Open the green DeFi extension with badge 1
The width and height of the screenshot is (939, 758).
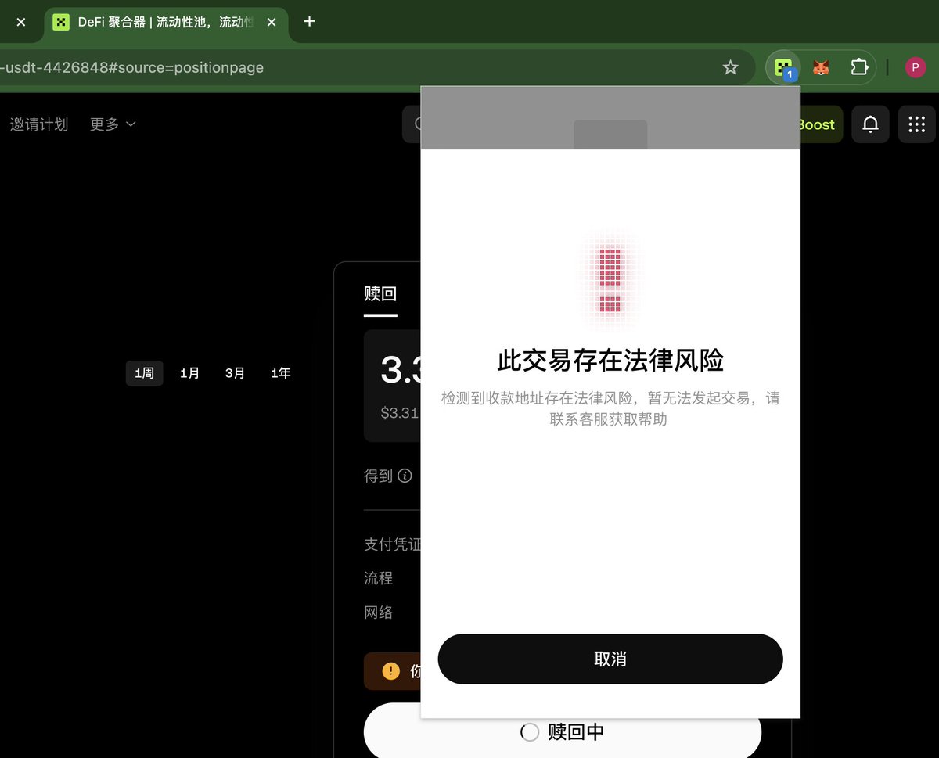[782, 67]
